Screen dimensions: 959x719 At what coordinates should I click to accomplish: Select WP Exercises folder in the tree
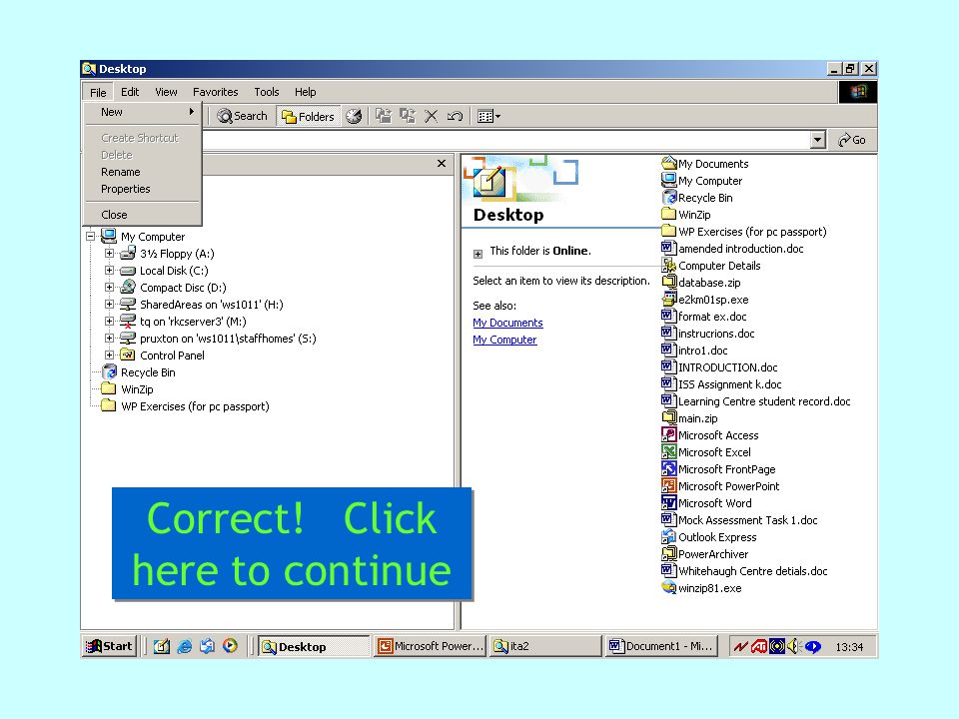[186, 406]
